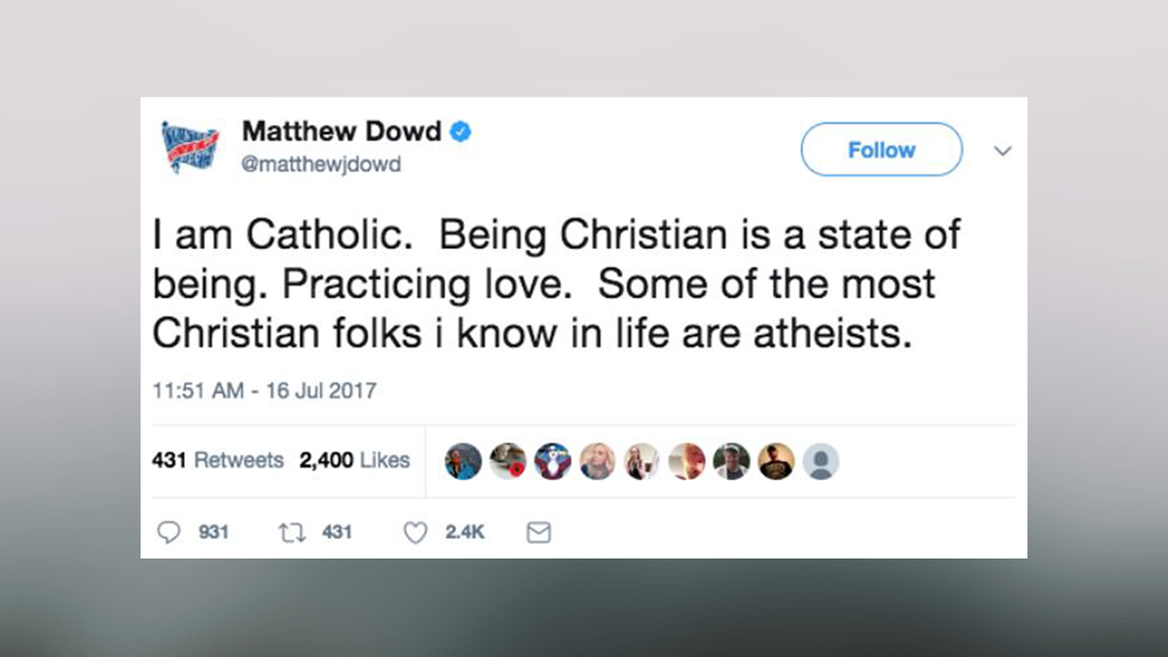Image resolution: width=1168 pixels, height=657 pixels.
Task: Expand the tweet options chevron
Action: (1002, 151)
